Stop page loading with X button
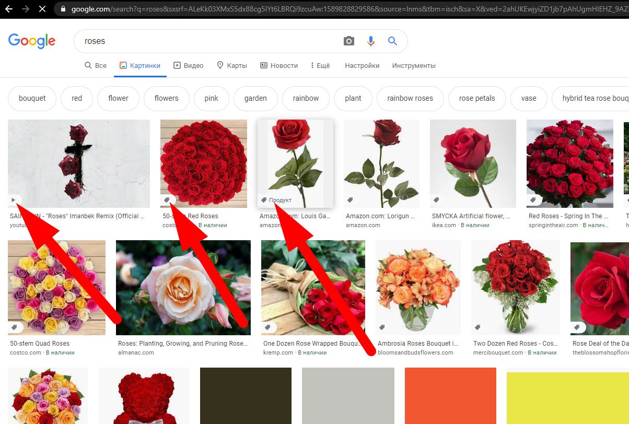 tap(42, 9)
